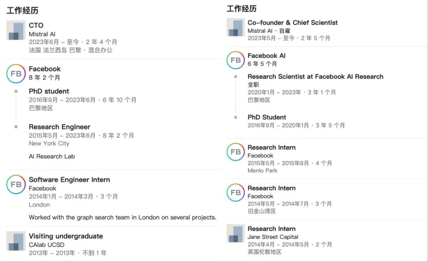428x262 pixels.
Task: Click Jane Street Capital company logo
Action: point(236,233)
